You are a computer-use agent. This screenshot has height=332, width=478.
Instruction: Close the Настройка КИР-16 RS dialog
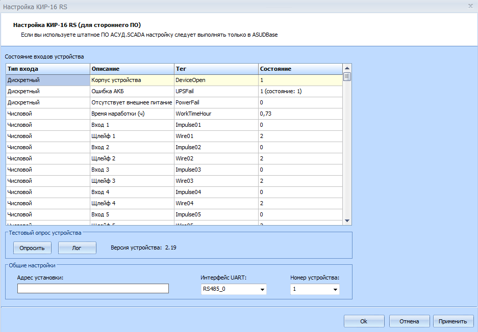[470, 6]
